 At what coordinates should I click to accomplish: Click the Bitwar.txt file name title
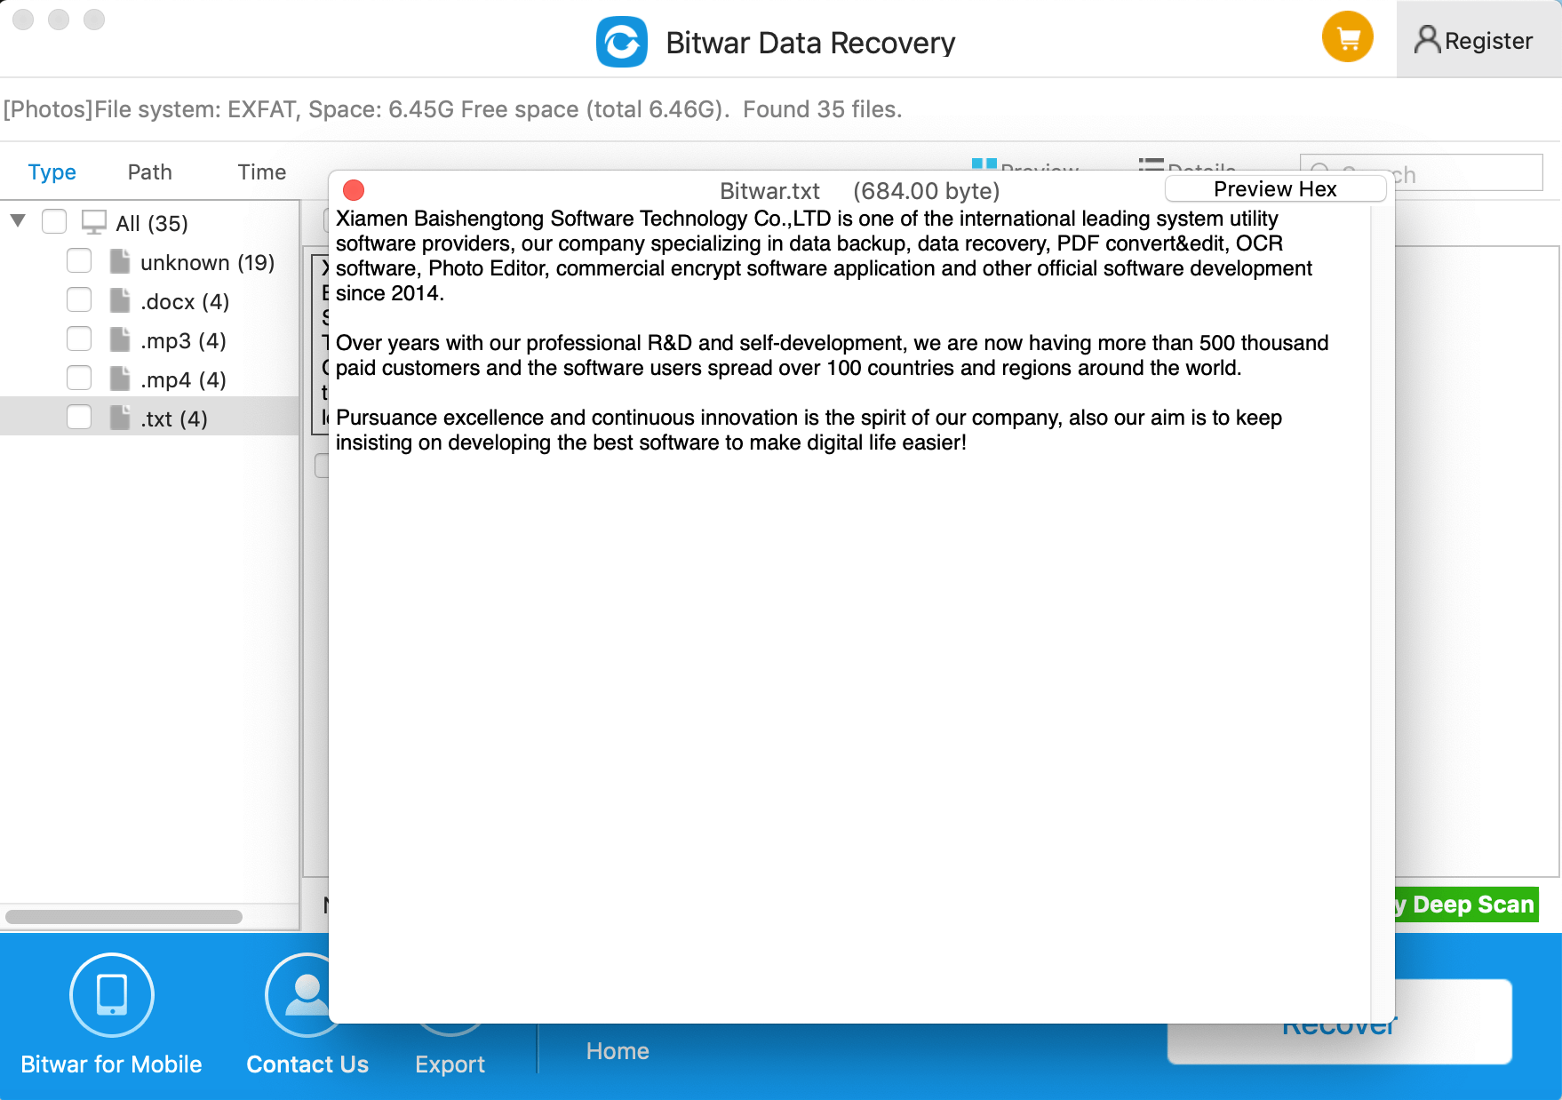pyautogui.click(x=769, y=191)
